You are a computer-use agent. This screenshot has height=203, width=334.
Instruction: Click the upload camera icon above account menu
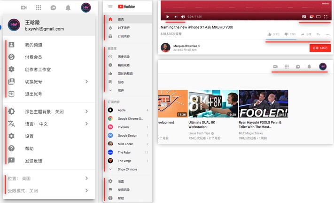pyautogui.click(x=24, y=8)
